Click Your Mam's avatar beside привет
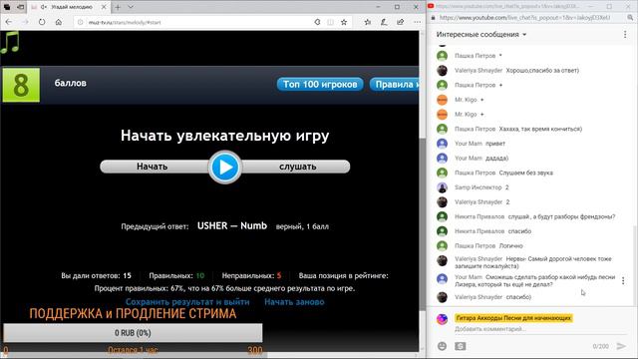The width and height of the screenshot is (638, 359). 442,144
